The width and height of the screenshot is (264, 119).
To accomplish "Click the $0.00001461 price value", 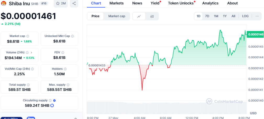I will click(29, 16).
